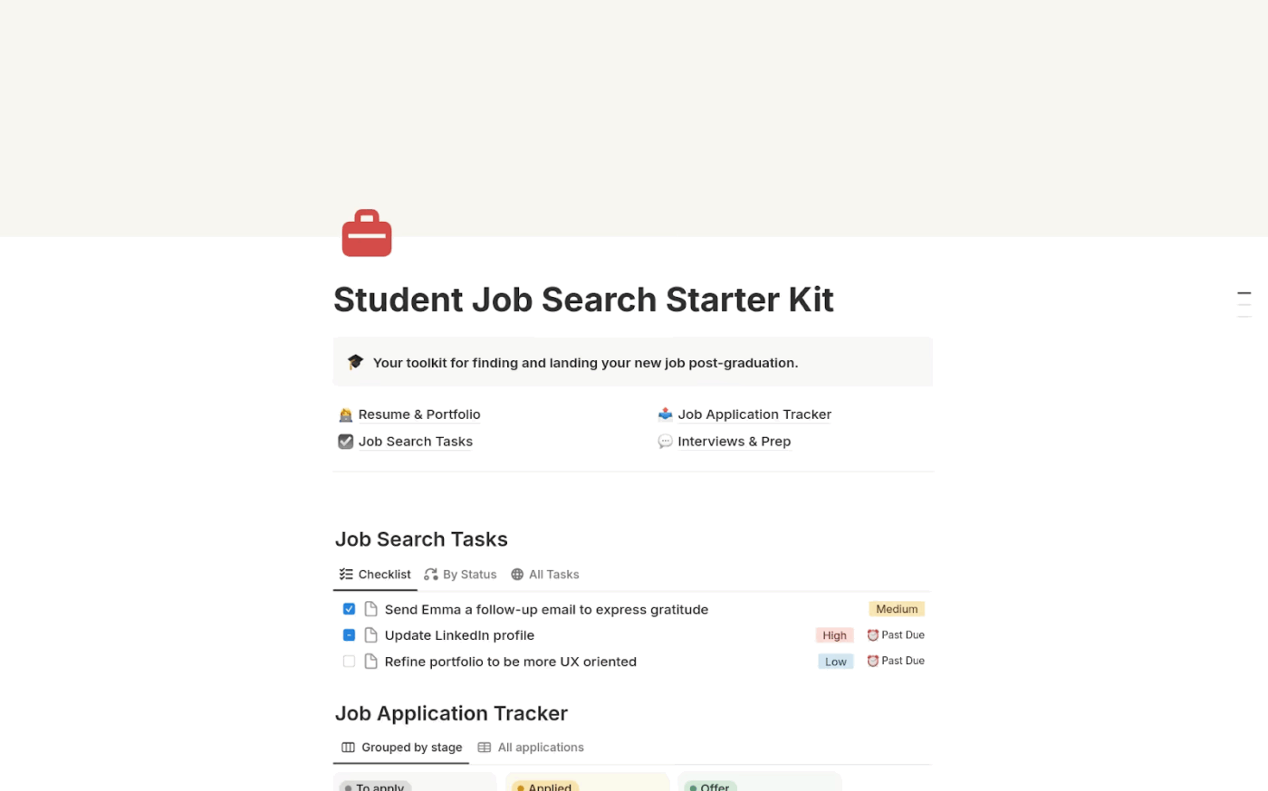
Task: Open the Resume & Portfolio link
Action: 418,415
